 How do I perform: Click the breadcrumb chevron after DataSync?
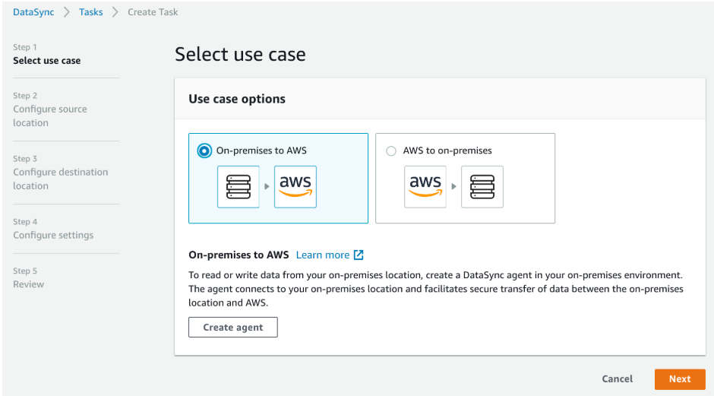click(67, 12)
